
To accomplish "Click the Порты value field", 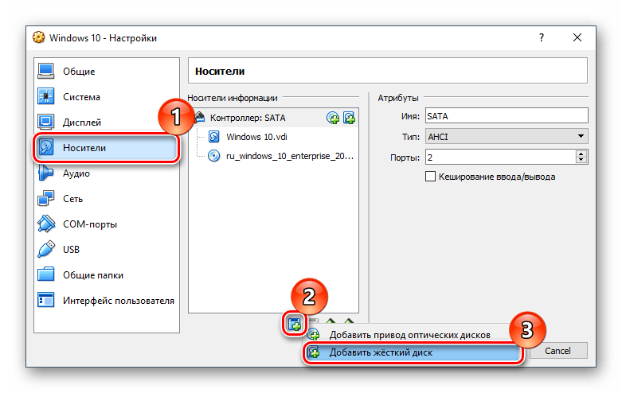I will click(x=500, y=158).
